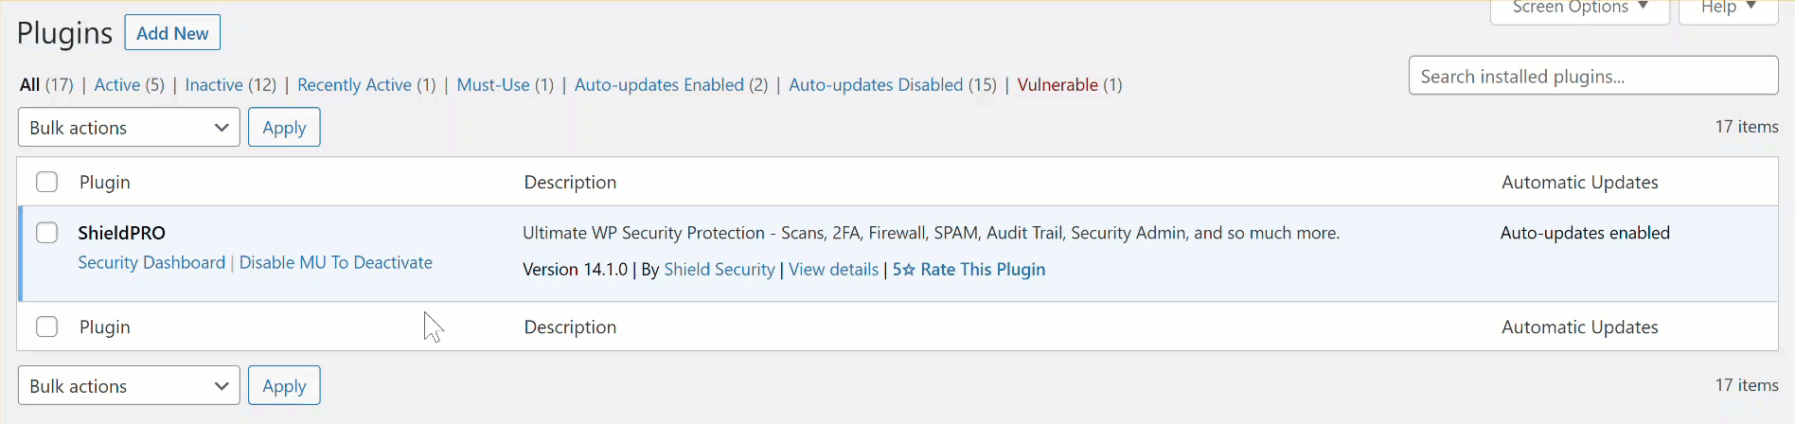1795x424 pixels.
Task: Toggle the select-all checkbox in the header
Action: coord(47,182)
